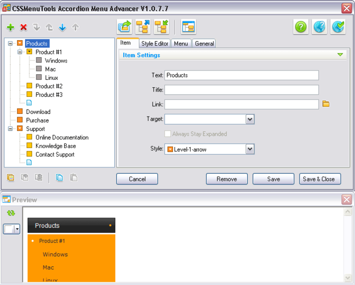Image resolution: width=355 pixels, height=285 pixels.
Task: Select Contact Support in the tree
Action: (x=55, y=155)
